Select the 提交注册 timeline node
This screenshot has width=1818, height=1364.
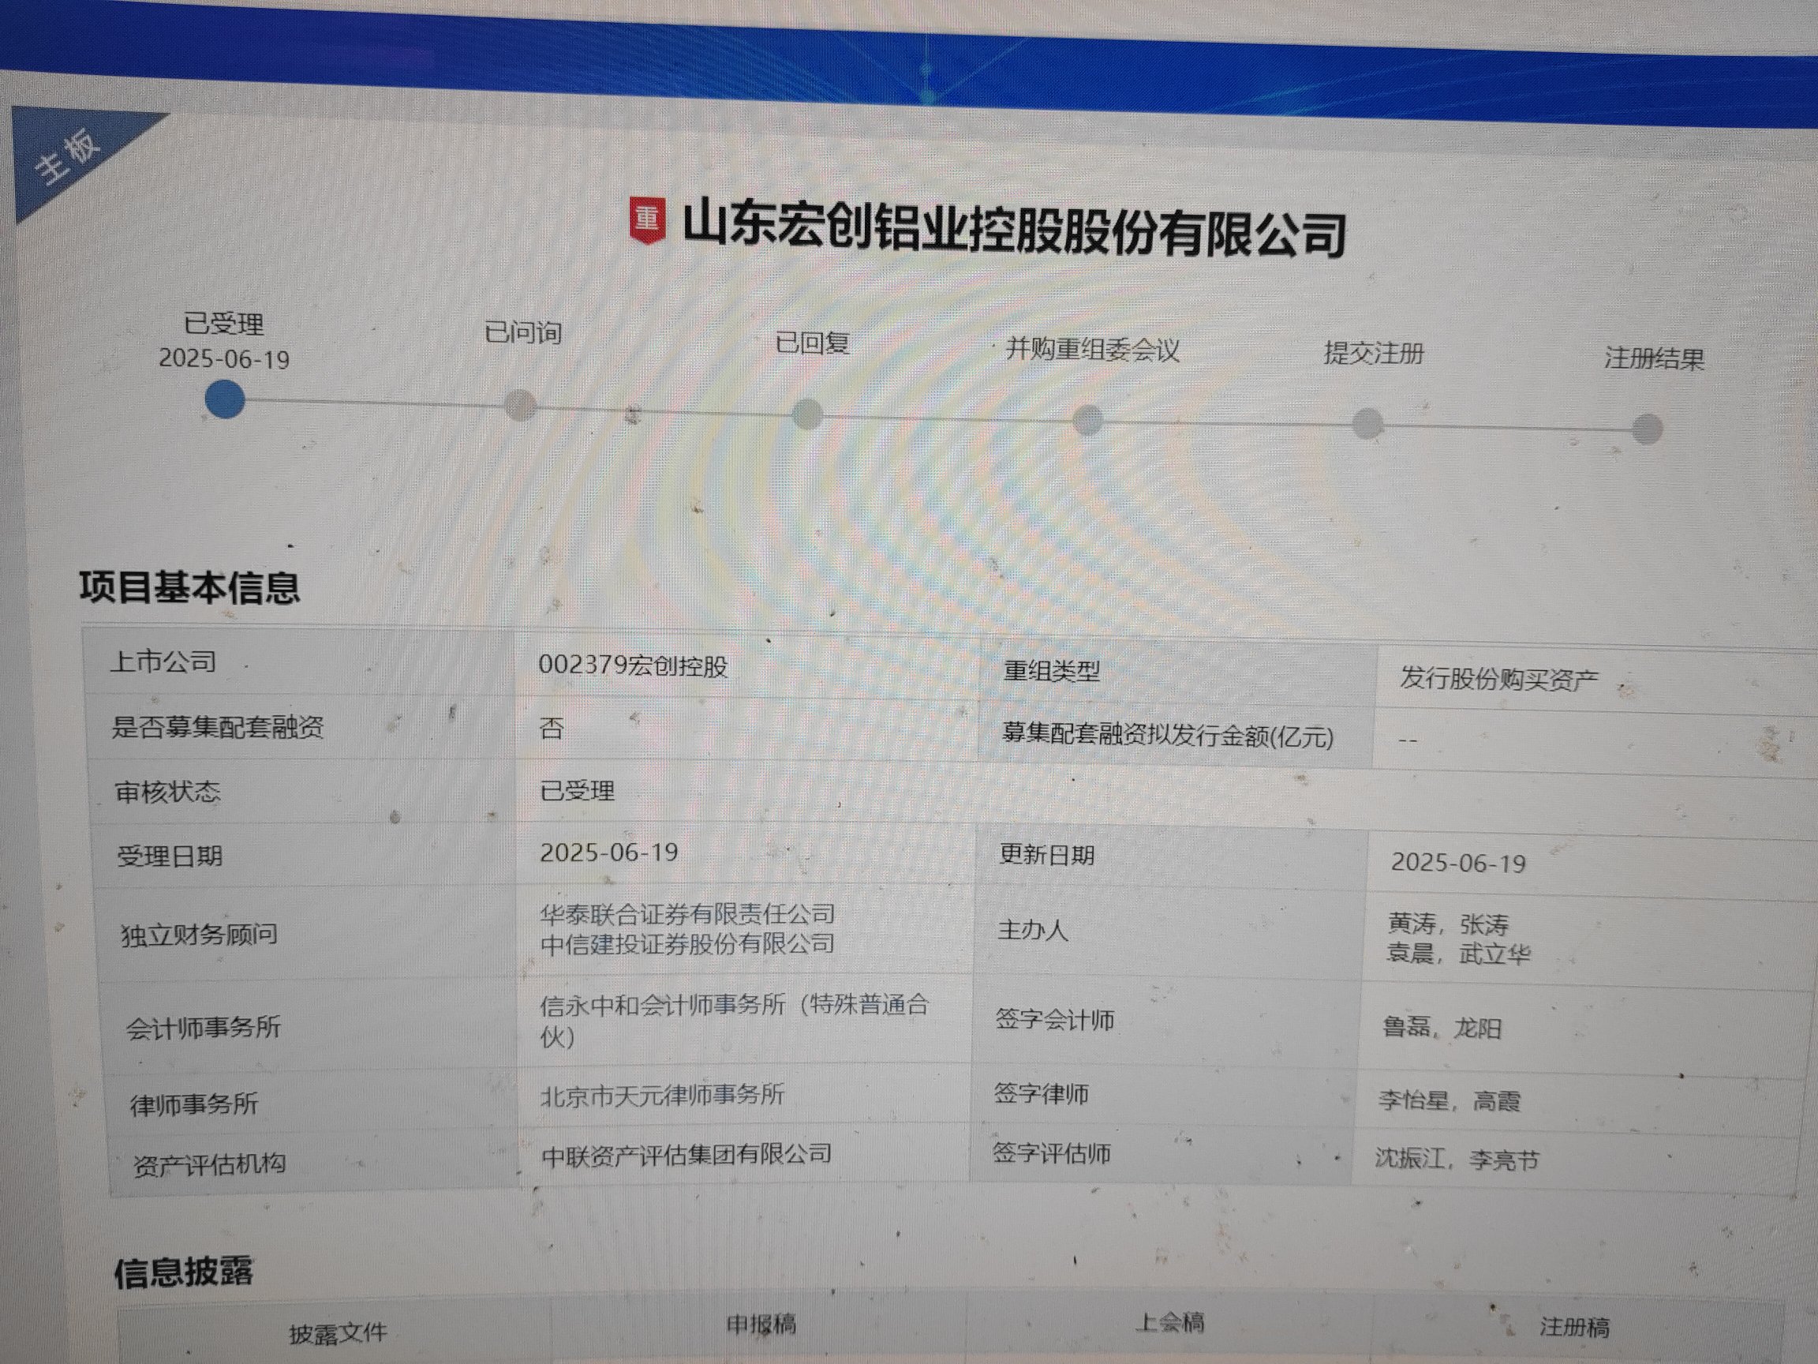pyautogui.click(x=1367, y=423)
